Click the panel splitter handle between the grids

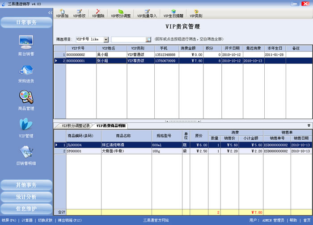point(183,121)
